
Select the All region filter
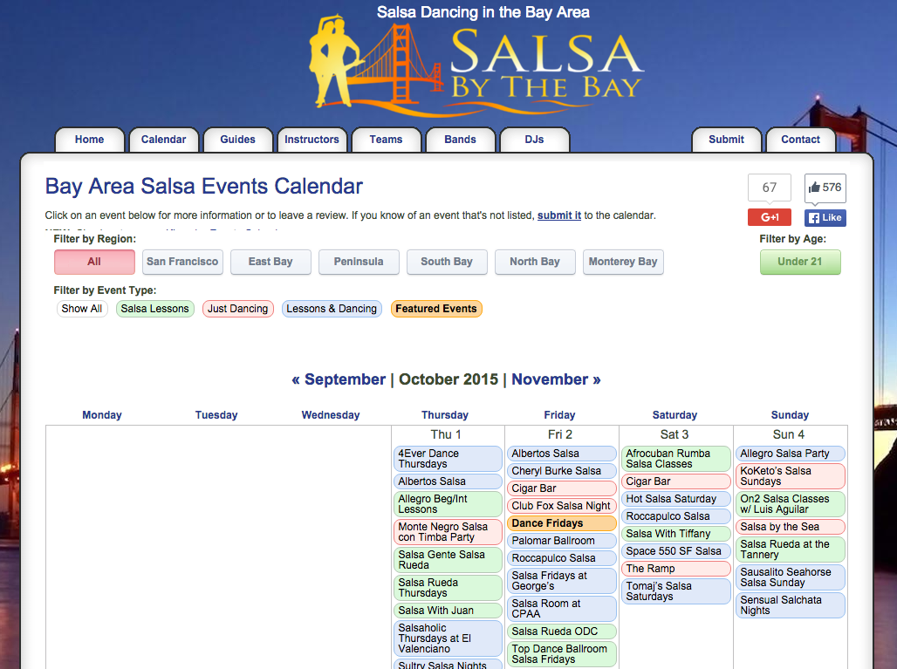(x=94, y=262)
